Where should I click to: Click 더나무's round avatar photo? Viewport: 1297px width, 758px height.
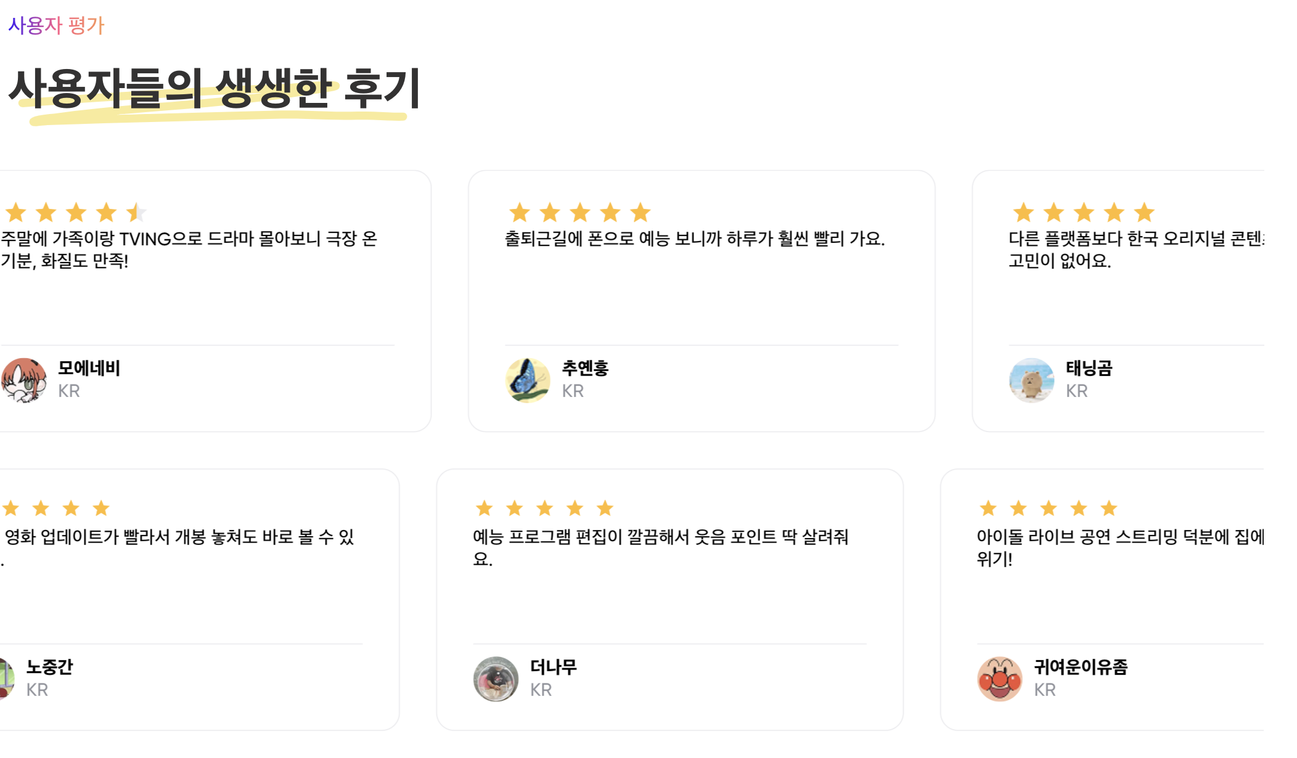coord(496,679)
